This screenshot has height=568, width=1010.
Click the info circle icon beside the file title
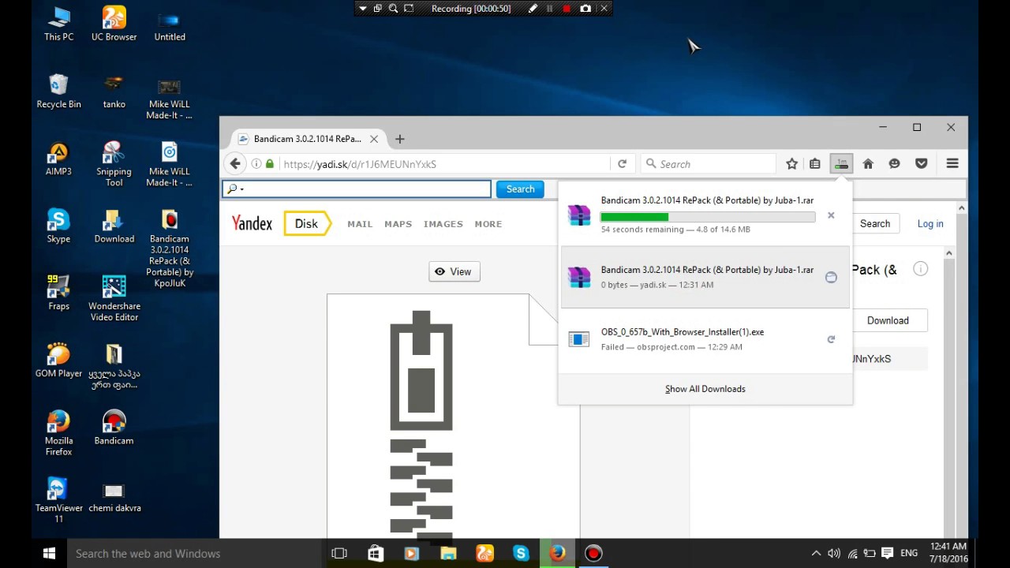[x=920, y=269]
